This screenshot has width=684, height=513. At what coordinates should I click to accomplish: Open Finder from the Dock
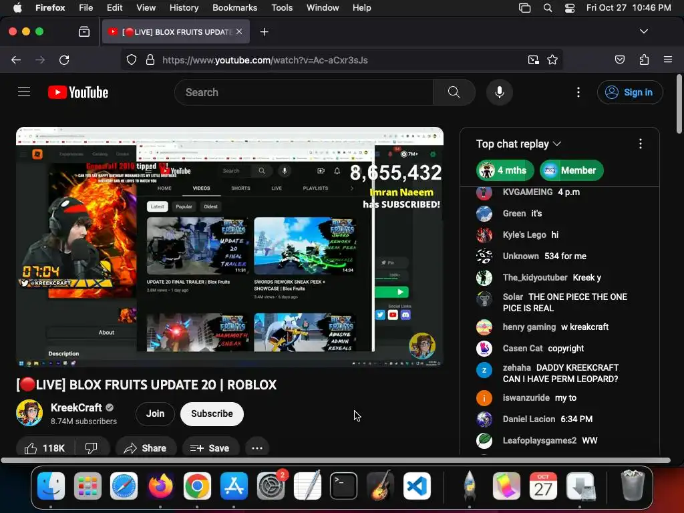[51, 486]
